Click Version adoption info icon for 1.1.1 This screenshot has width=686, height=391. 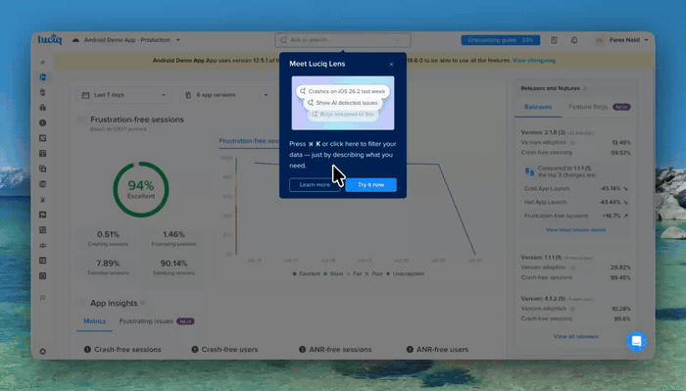tap(572, 268)
